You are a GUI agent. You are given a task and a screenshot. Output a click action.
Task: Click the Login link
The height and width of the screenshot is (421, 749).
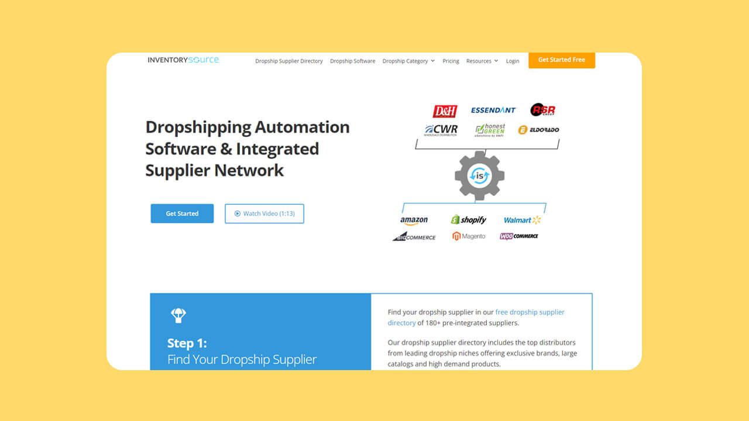coord(513,61)
